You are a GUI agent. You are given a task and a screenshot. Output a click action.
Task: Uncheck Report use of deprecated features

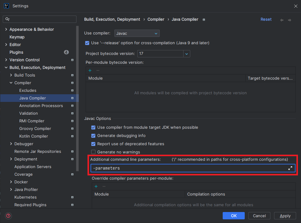93,144
